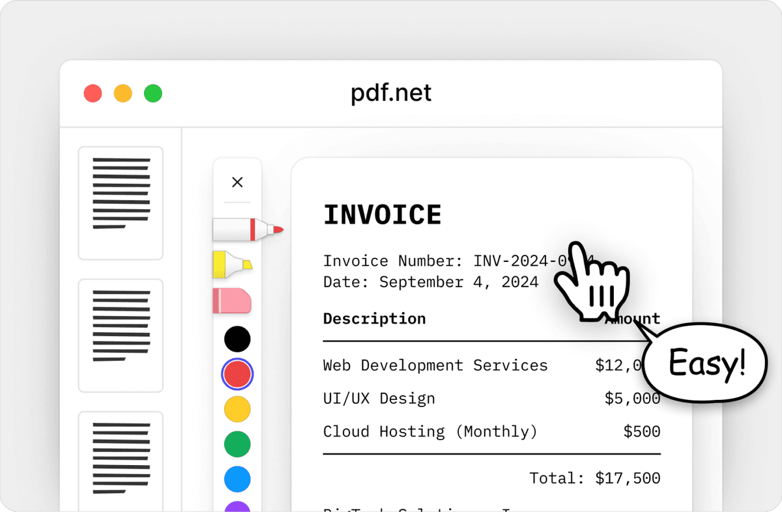Click the yellow minimize window button
This screenshot has height=512, width=782.
click(x=123, y=93)
